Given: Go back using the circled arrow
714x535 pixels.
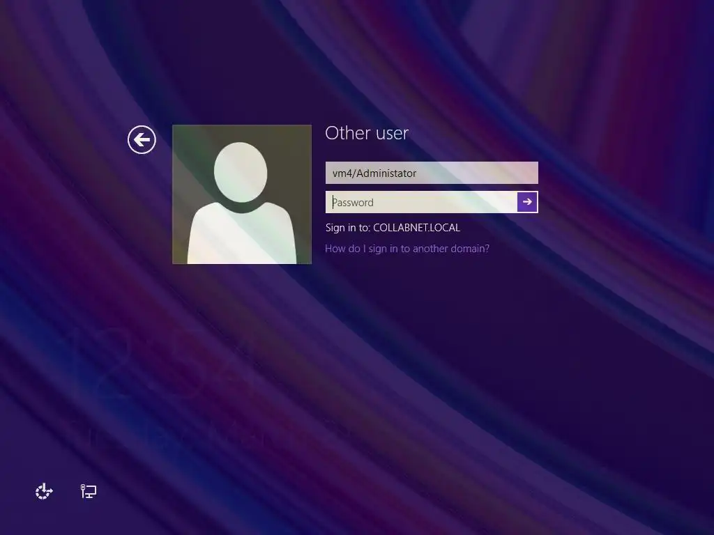Looking at the screenshot, I should (x=142, y=139).
